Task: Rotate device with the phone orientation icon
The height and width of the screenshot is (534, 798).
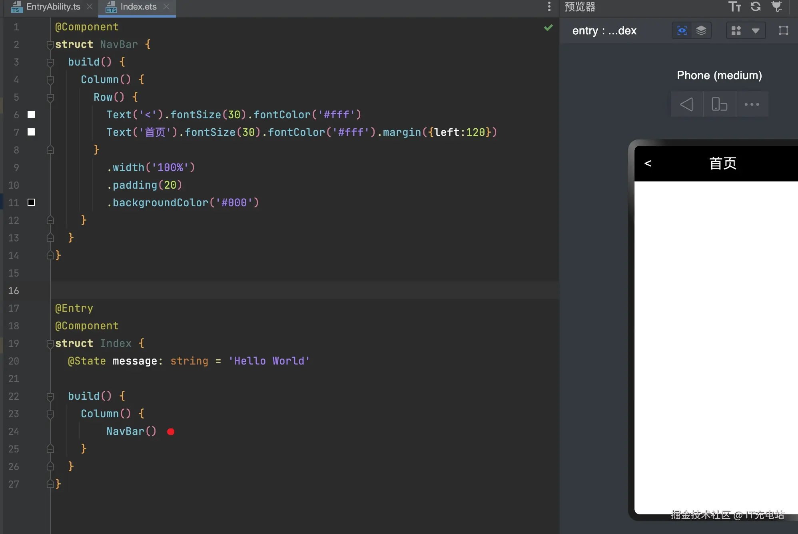Action: [x=719, y=104]
